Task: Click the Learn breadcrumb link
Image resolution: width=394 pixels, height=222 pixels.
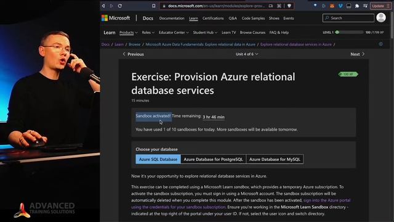Action: pyautogui.click(x=119, y=44)
